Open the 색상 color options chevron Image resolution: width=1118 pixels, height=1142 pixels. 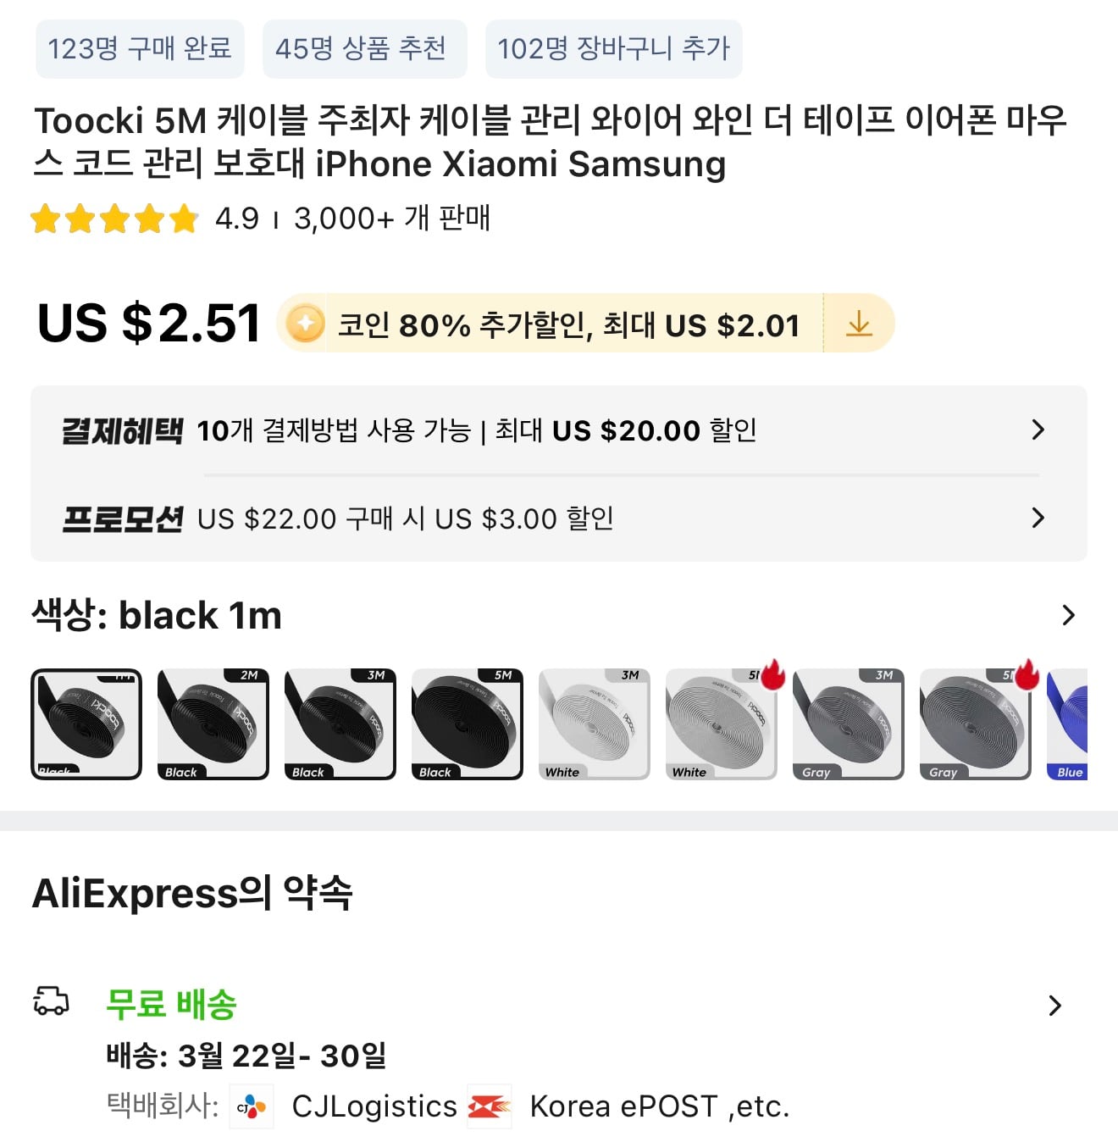[1068, 616]
